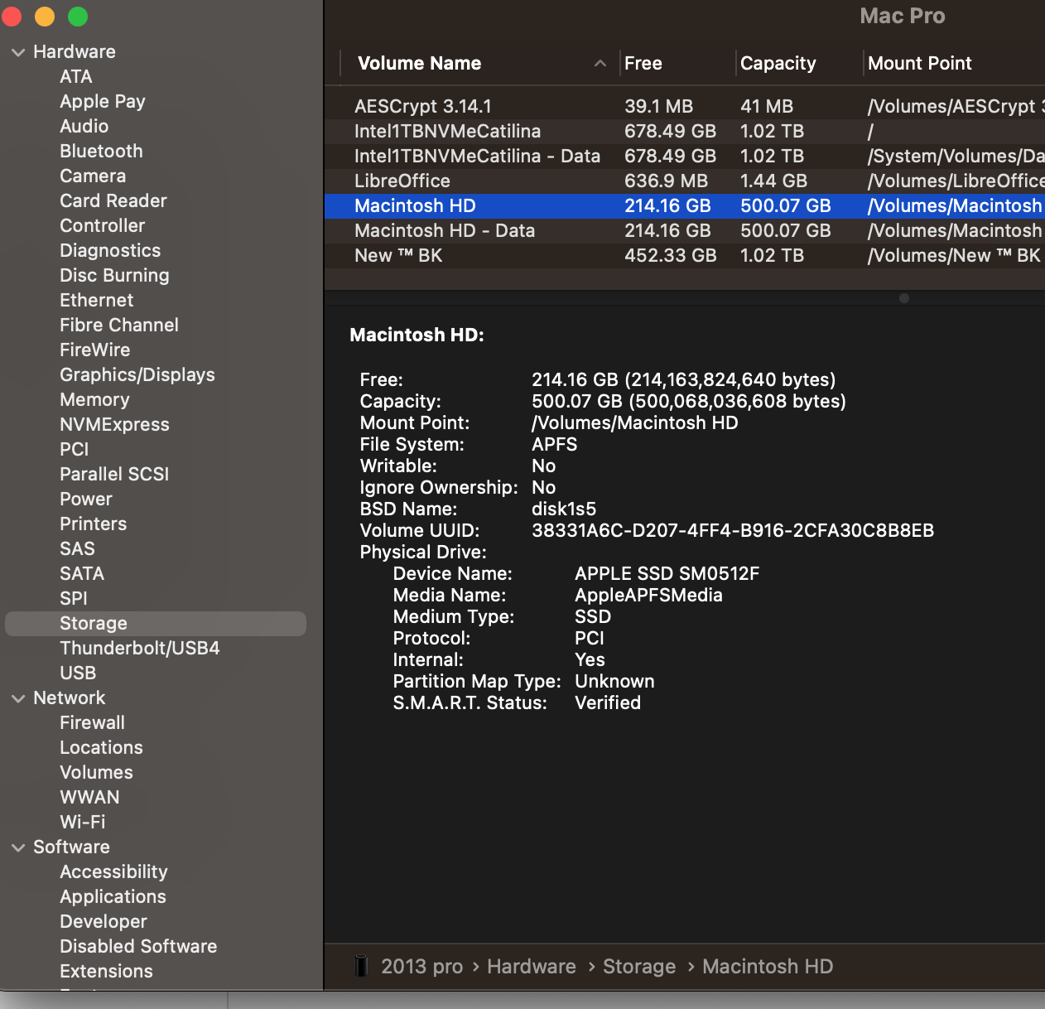Click '2013 pro' in path bar
1045x1009 pixels.
point(422,967)
